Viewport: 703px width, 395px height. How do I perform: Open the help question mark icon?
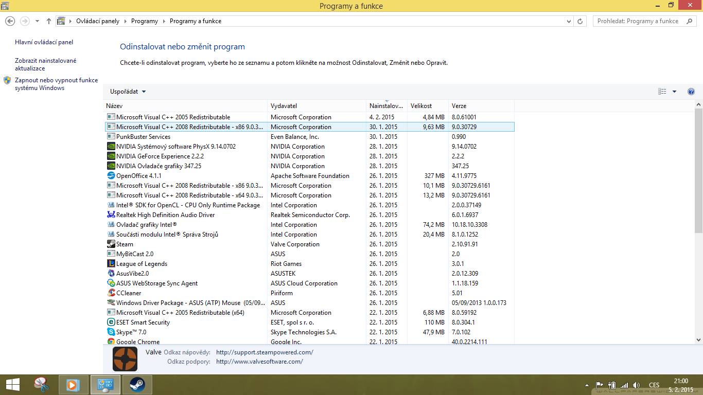point(691,92)
